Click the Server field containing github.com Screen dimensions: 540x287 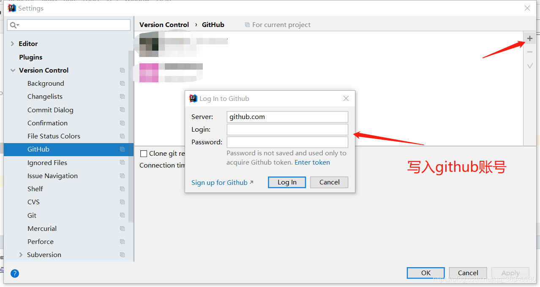(x=287, y=117)
